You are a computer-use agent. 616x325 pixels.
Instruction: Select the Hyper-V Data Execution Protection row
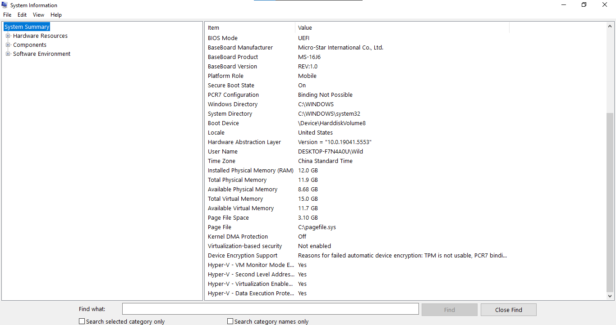pos(357,293)
